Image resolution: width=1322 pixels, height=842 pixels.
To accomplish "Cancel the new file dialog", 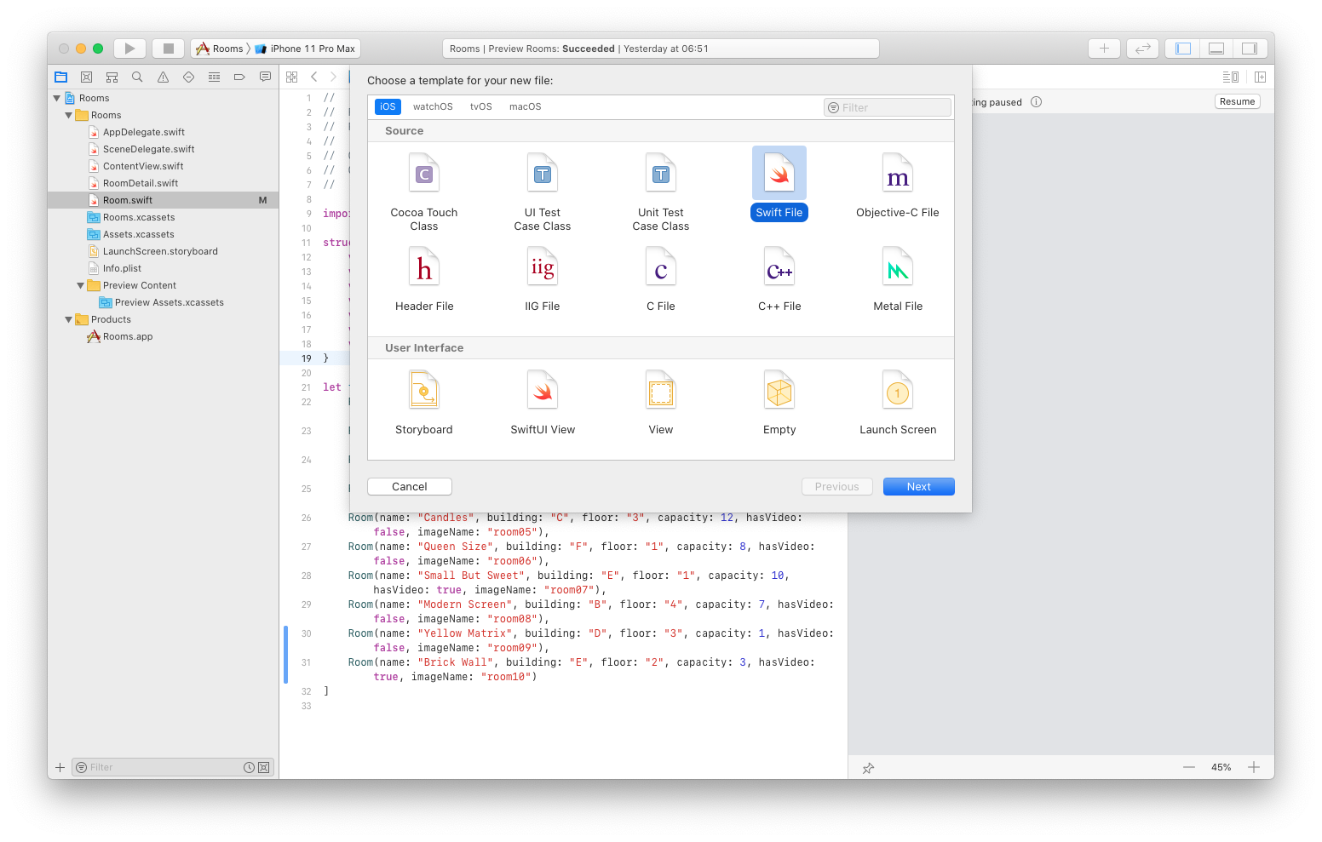I will [x=409, y=486].
